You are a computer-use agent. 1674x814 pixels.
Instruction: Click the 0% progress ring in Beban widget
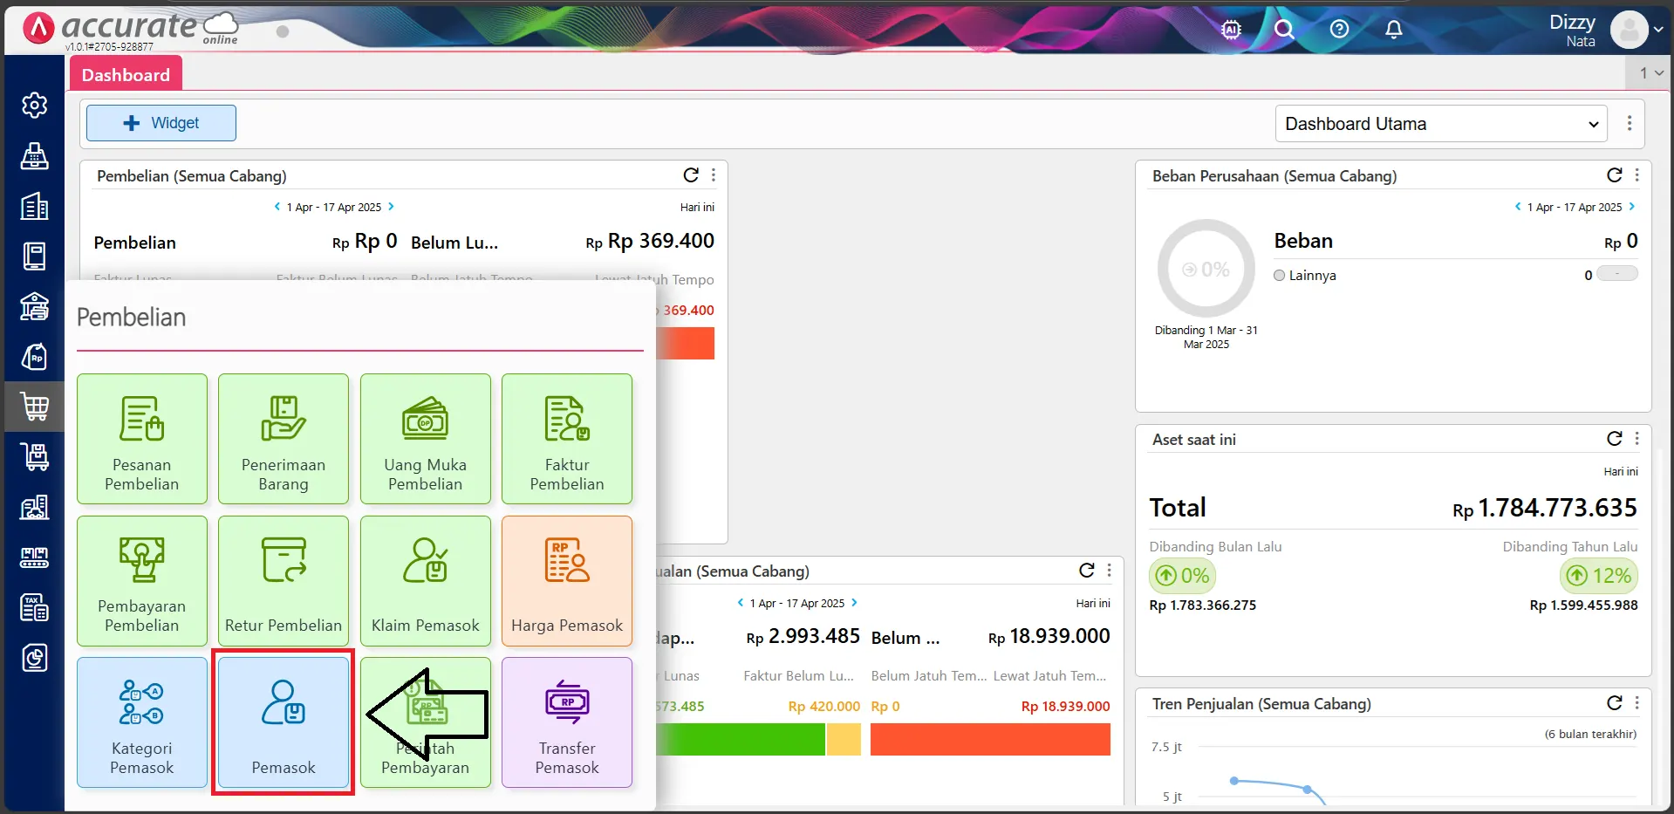[x=1206, y=269]
